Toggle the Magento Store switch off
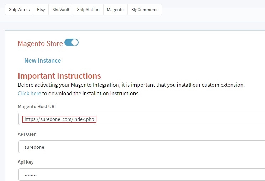This screenshot has width=265, height=181. pyautogui.click(x=71, y=42)
